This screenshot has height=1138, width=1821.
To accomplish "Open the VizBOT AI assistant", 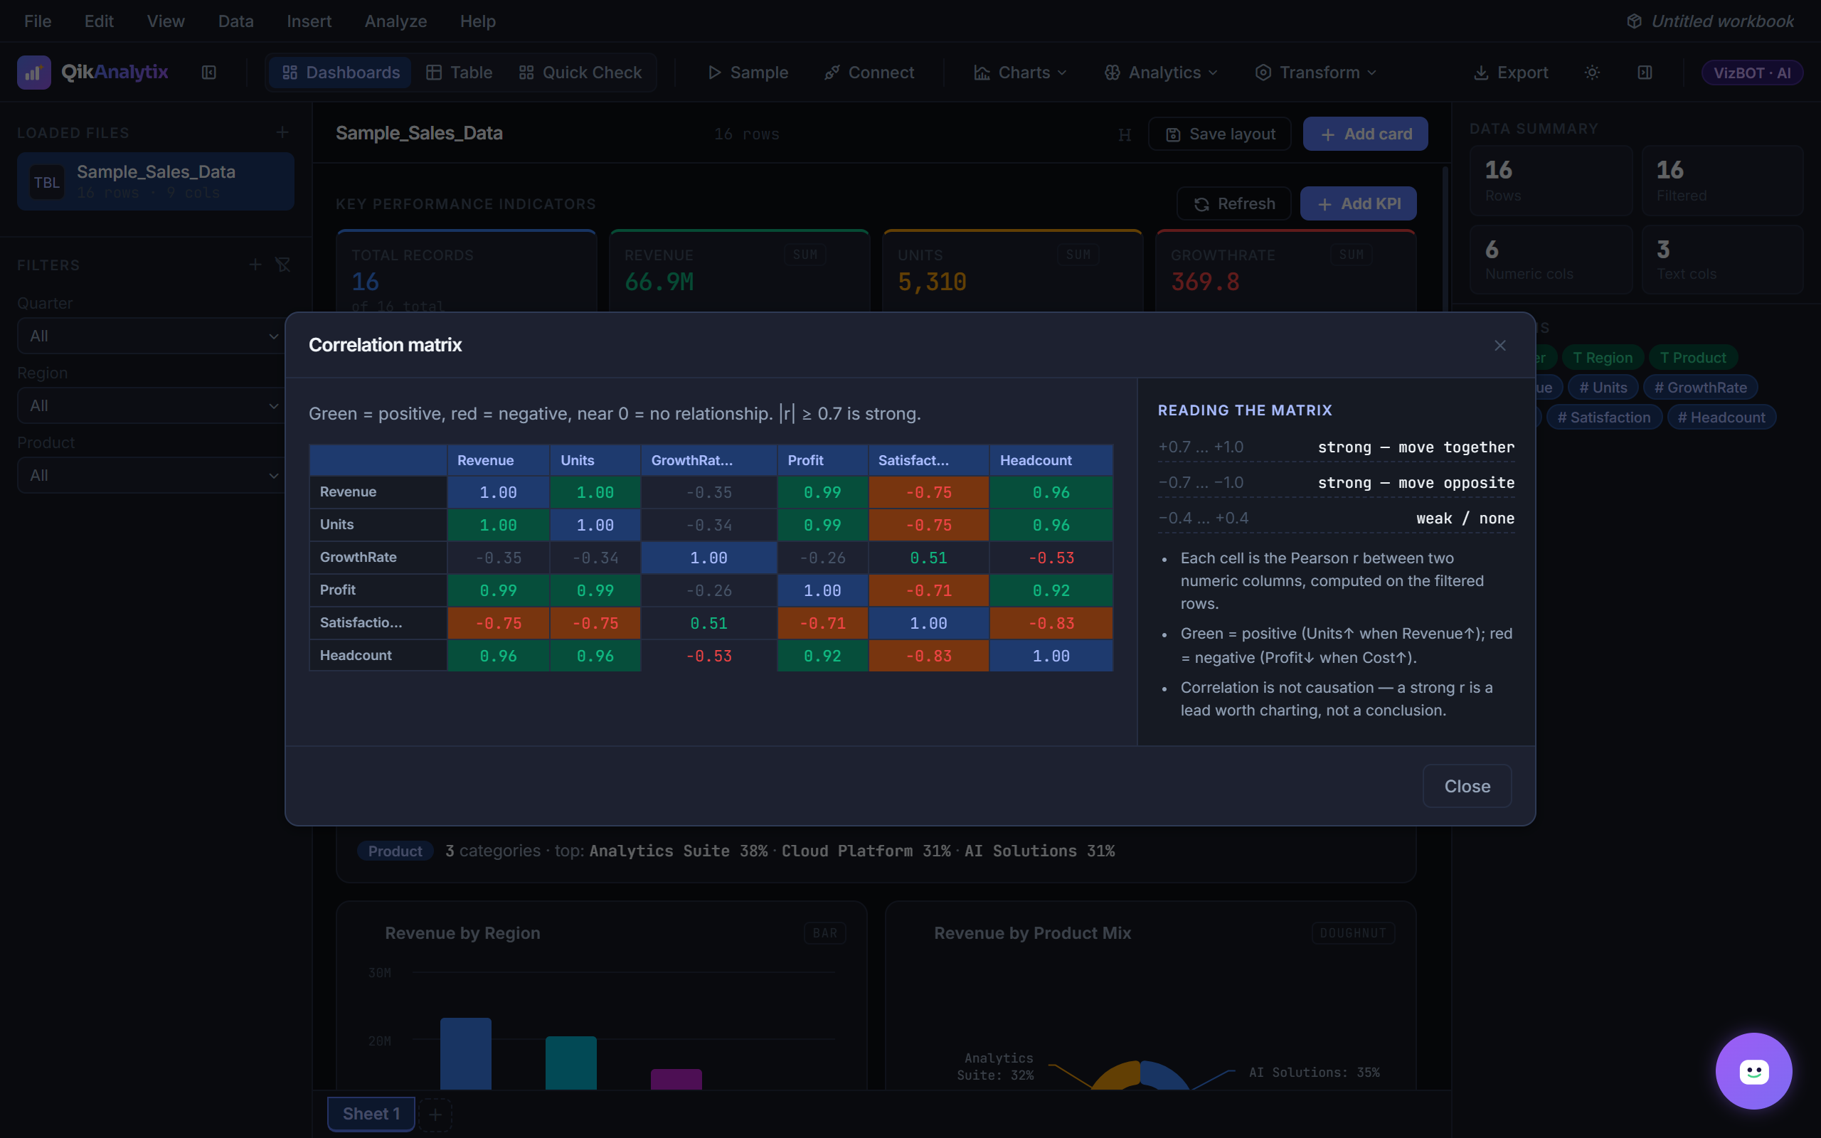I will coord(1752,73).
